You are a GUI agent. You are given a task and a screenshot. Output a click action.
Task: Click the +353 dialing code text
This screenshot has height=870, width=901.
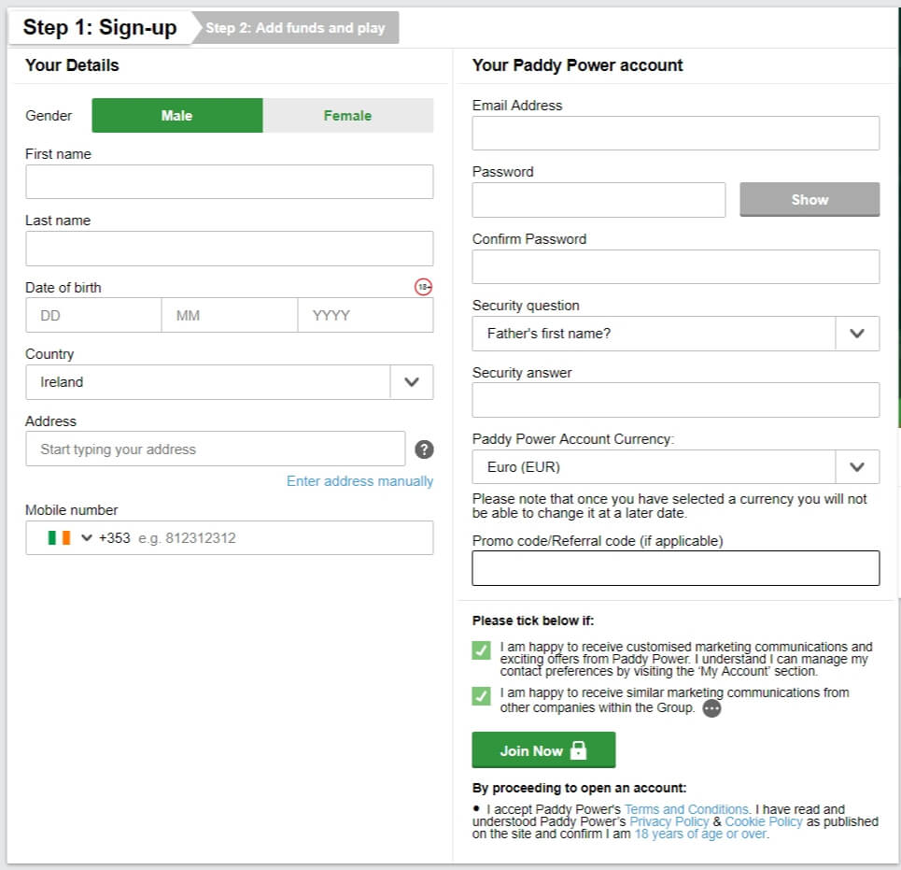114,537
